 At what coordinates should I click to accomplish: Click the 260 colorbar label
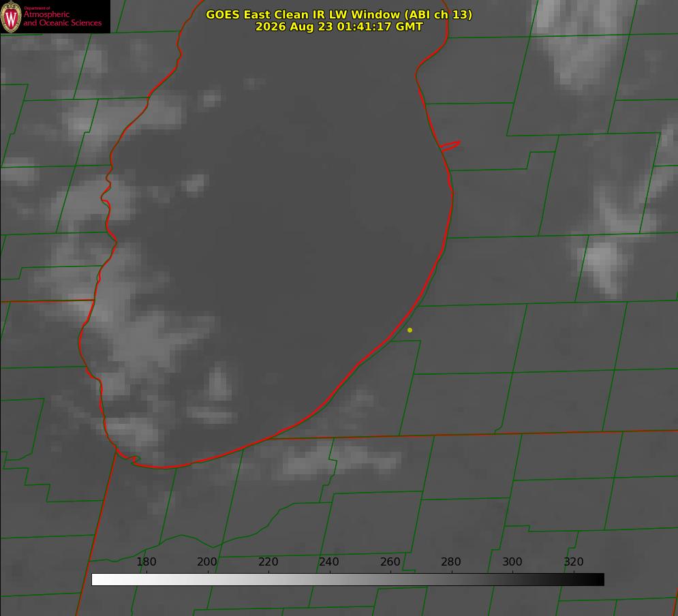pos(390,561)
